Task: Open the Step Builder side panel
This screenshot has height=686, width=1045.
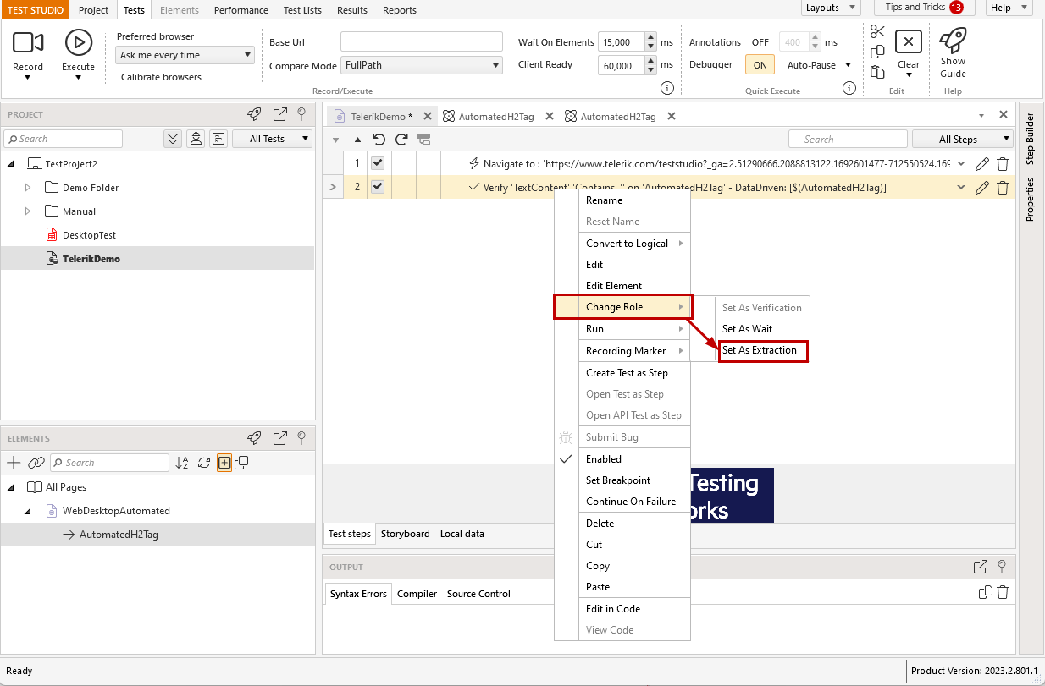Action: [1030, 137]
